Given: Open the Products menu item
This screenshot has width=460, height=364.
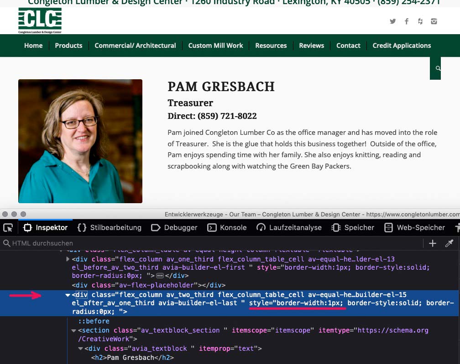Looking at the screenshot, I should click(x=68, y=46).
